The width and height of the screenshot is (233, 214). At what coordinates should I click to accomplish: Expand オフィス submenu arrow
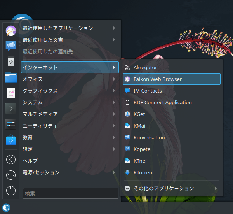[114, 79]
